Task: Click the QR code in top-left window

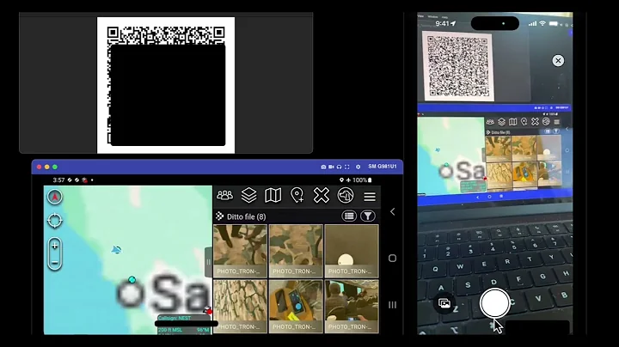Action: [166, 85]
